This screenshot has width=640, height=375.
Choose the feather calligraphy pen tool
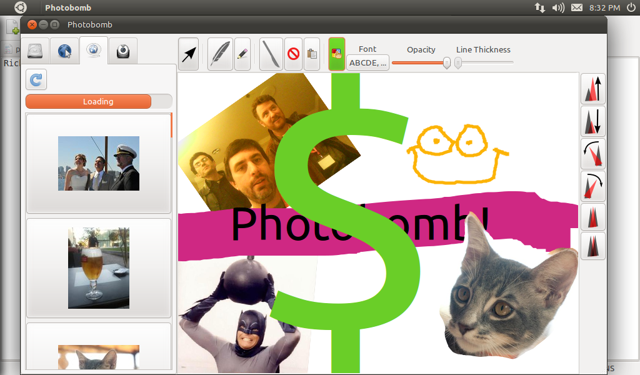click(x=220, y=54)
